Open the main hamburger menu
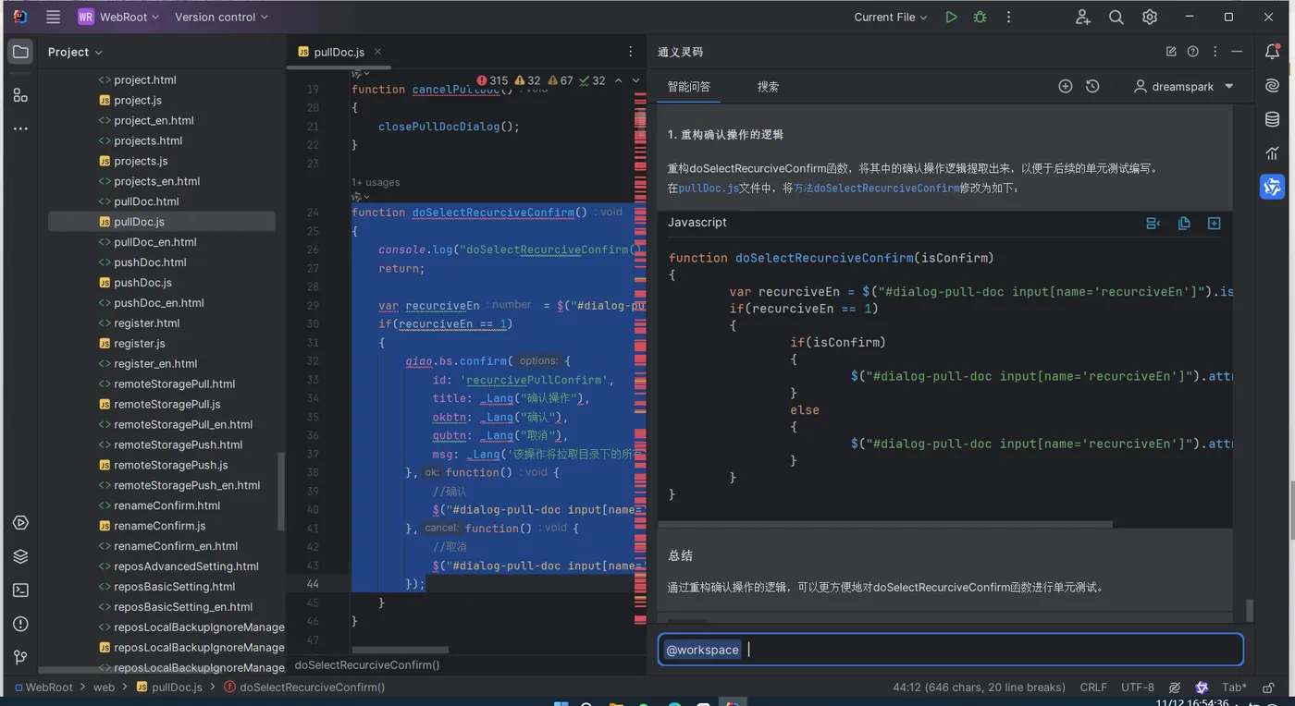Image resolution: width=1295 pixels, height=706 pixels. pyautogui.click(x=54, y=17)
